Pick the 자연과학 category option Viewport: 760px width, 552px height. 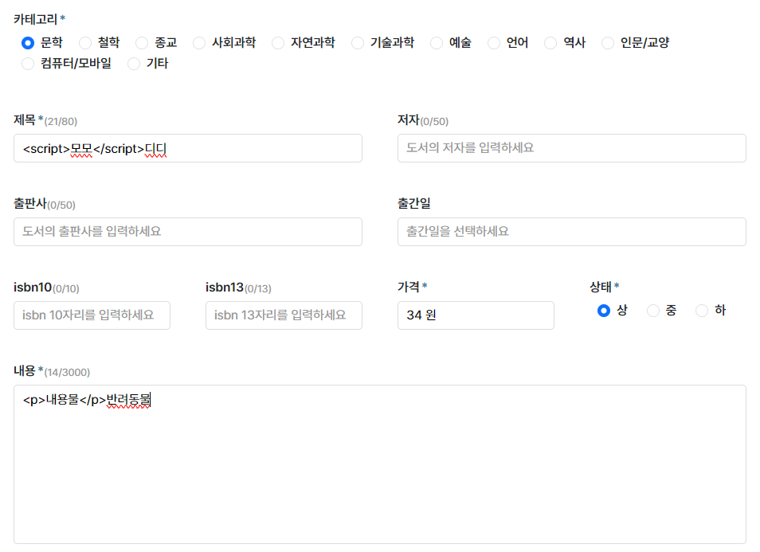(278, 43)
